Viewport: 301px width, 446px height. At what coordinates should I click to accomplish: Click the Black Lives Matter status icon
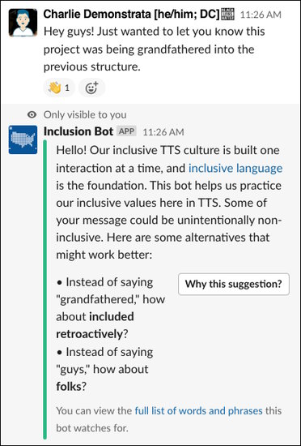point(227,14)
